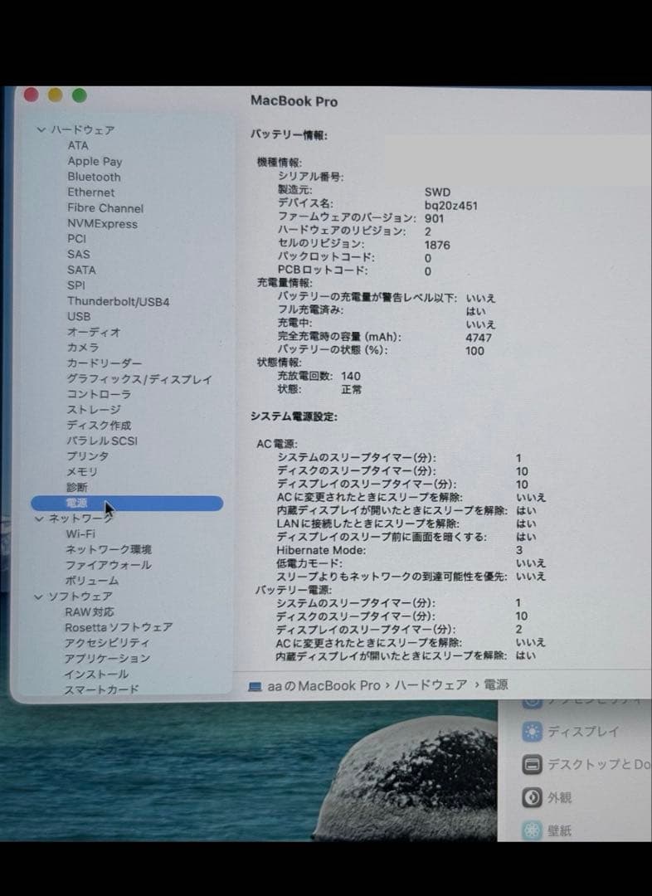Screen dimensions: 652x896
Task: Select Ethernet in the hardware list
Action: [x=91, y=192]
